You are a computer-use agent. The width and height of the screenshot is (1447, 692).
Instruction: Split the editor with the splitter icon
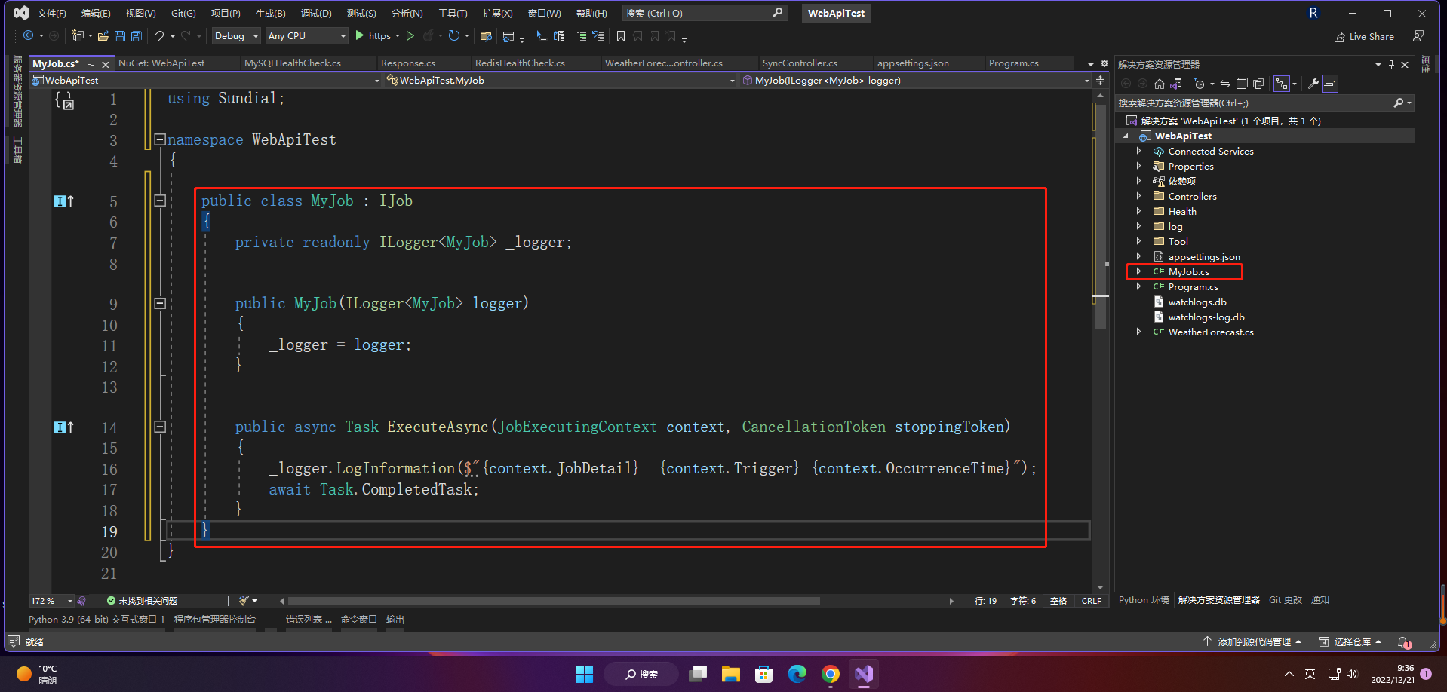[x=1100, y=80]
